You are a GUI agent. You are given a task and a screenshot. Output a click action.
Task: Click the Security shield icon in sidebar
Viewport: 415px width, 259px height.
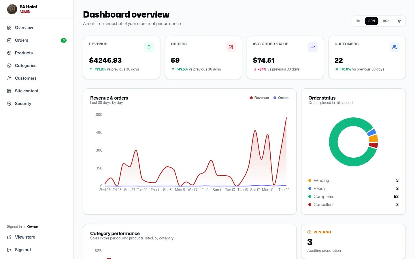[9, 104]
